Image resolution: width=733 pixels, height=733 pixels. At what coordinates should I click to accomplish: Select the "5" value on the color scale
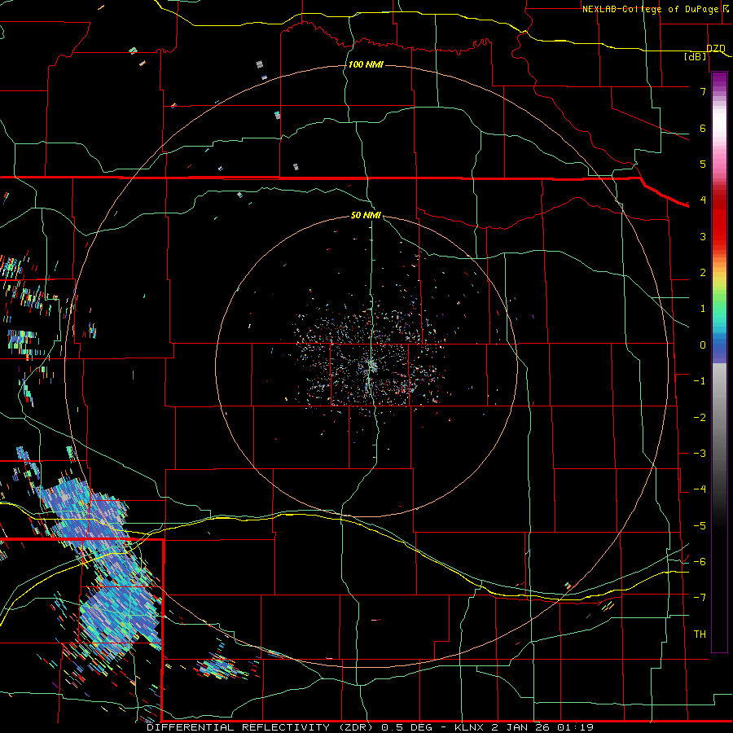pyautogui.click(x=703, y=164)
